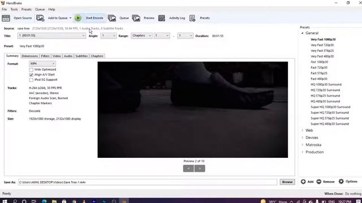This screenshot has height=203, width=362.
Task: Uncheck the Align A/V Start checkbox
Action: pos(31,75)
